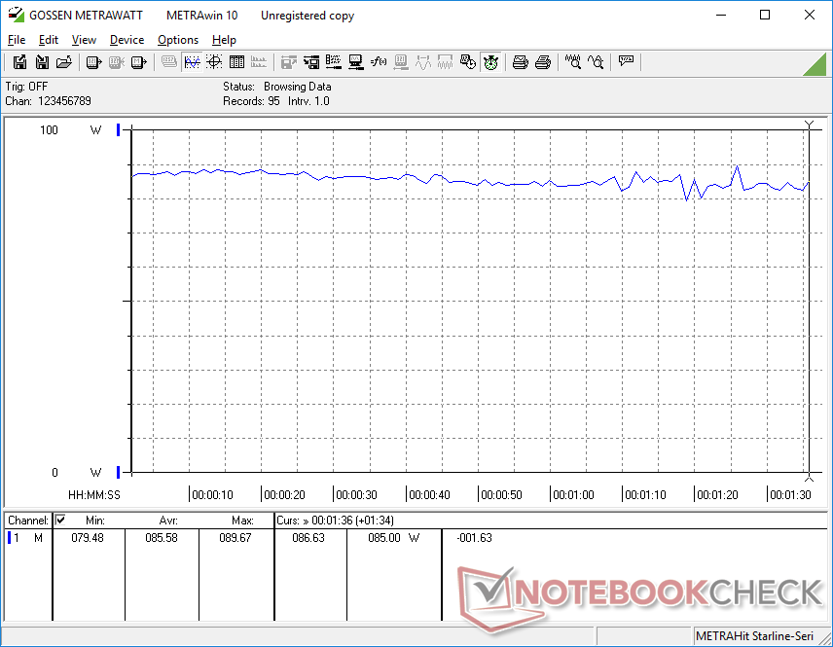
Task: Click the 'Curs: » 00:01:36 (+01:34)' header
Action: 335,521
